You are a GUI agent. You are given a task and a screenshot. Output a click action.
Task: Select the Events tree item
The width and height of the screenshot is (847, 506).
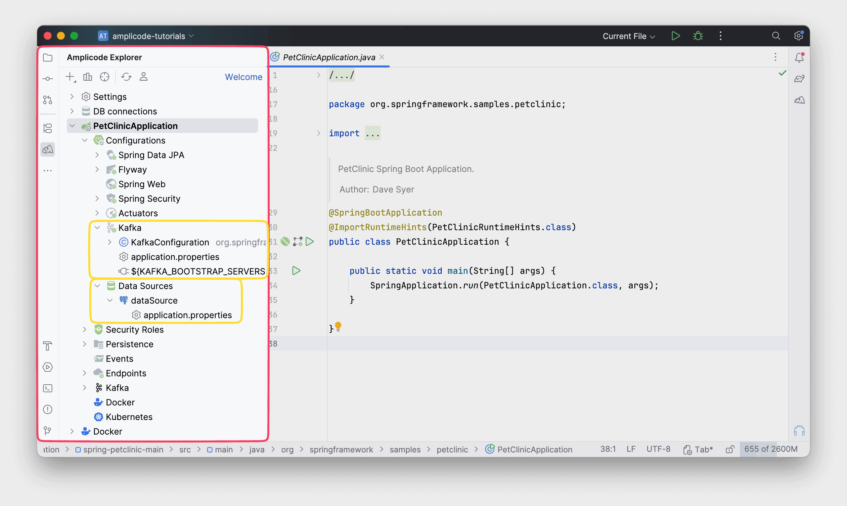pyautogui.click(x=119, y=359)
